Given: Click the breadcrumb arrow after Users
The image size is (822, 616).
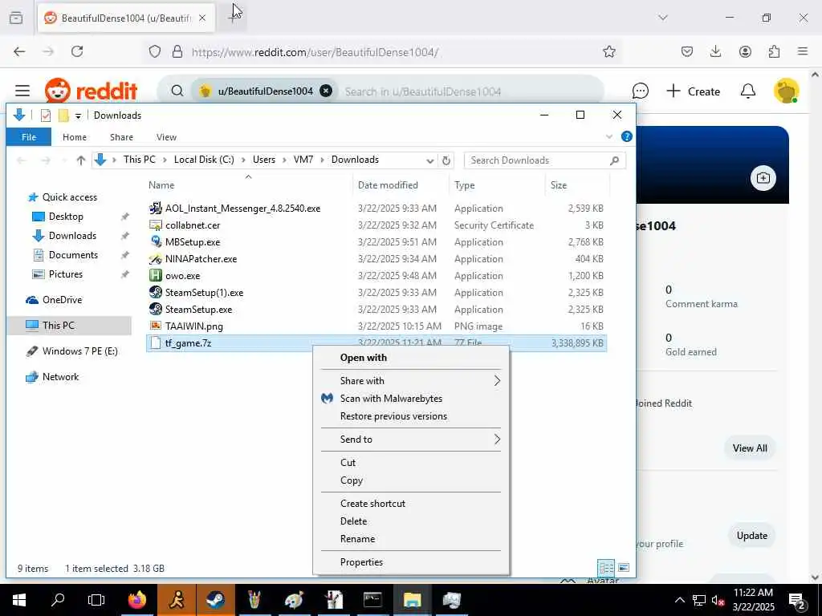Looking at the screenshot, I should pyautogui.click(x=285, y=160).
